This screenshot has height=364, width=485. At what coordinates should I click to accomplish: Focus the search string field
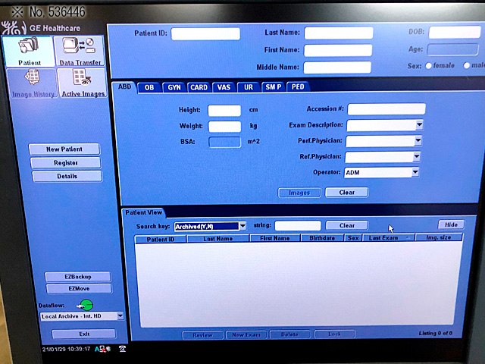click(298, 226)
